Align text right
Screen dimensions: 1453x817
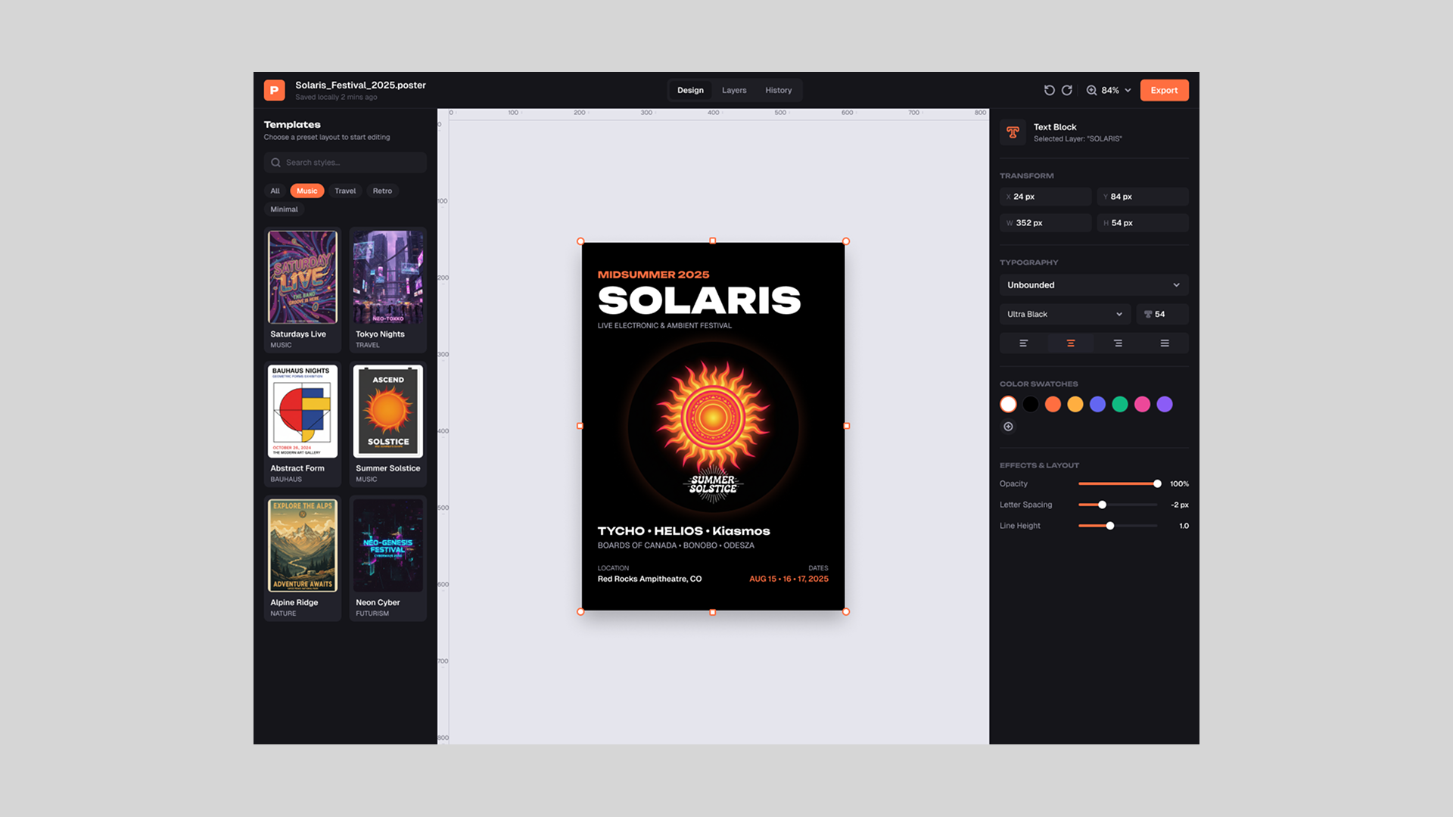click(x=1118, y=343)
